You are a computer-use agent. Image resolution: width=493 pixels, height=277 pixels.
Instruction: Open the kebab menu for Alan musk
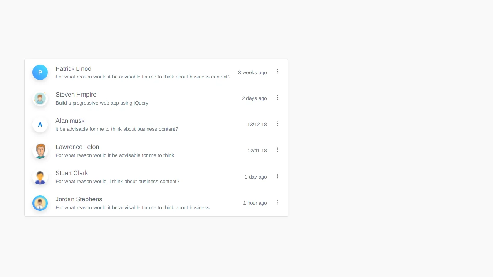tap(277, 124)
